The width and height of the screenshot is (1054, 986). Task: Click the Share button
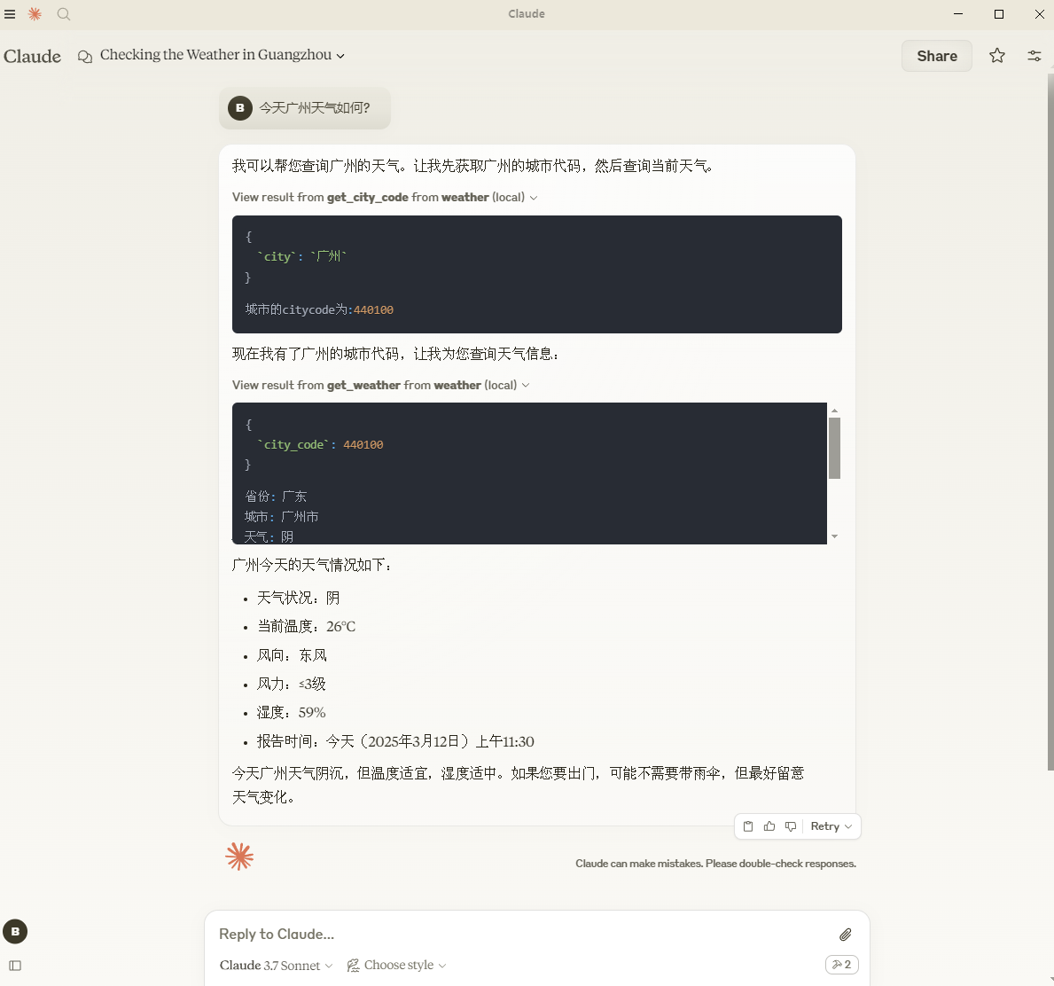point(936,55)
